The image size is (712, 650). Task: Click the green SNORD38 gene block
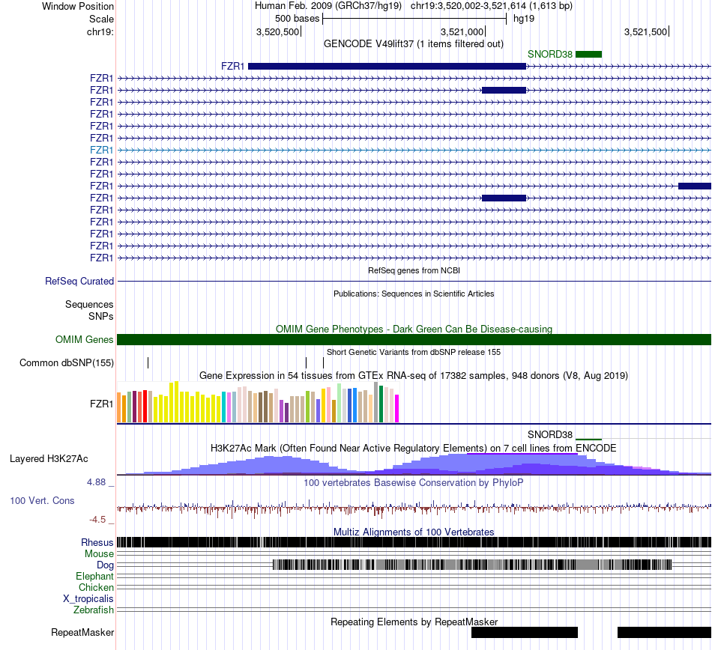pos(588,55)
